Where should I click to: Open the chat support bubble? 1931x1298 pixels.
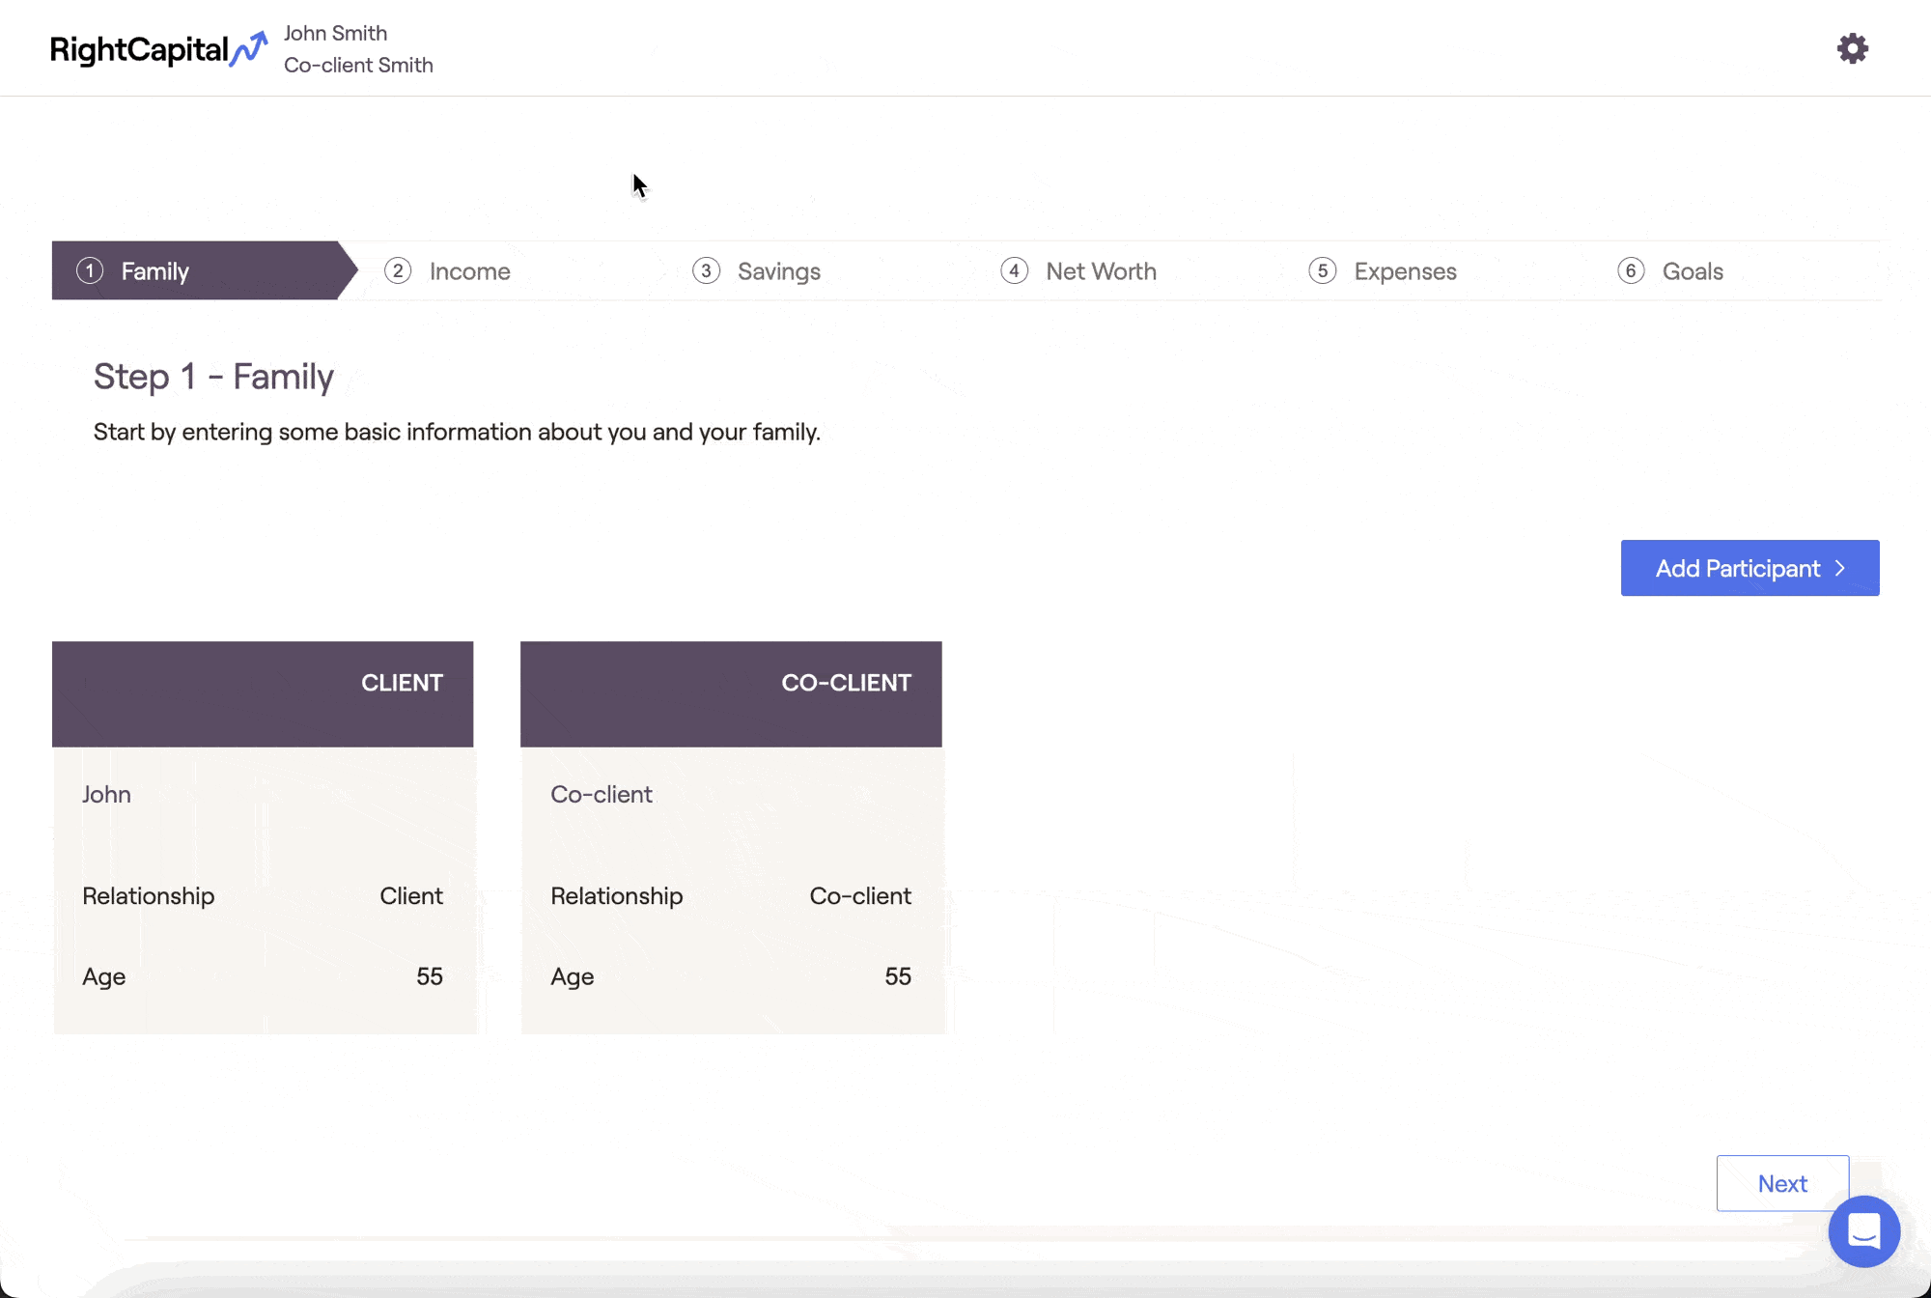click(x=1863, y=1231)
